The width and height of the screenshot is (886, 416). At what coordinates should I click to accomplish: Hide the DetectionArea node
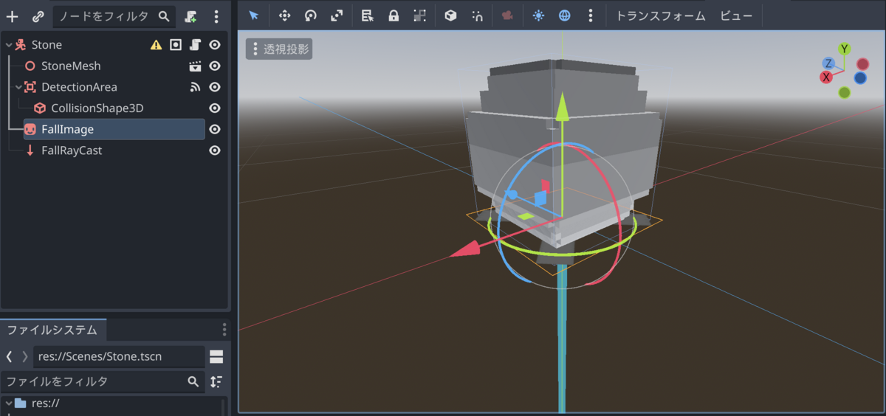(215, 87)
